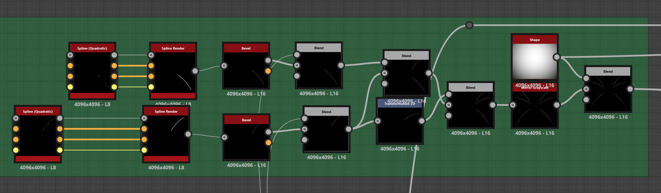Click the Transformation 2D title label
661x193 pixels.
click(399, 104)
